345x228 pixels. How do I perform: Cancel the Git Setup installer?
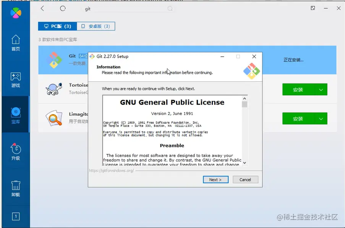coord(245,179)
